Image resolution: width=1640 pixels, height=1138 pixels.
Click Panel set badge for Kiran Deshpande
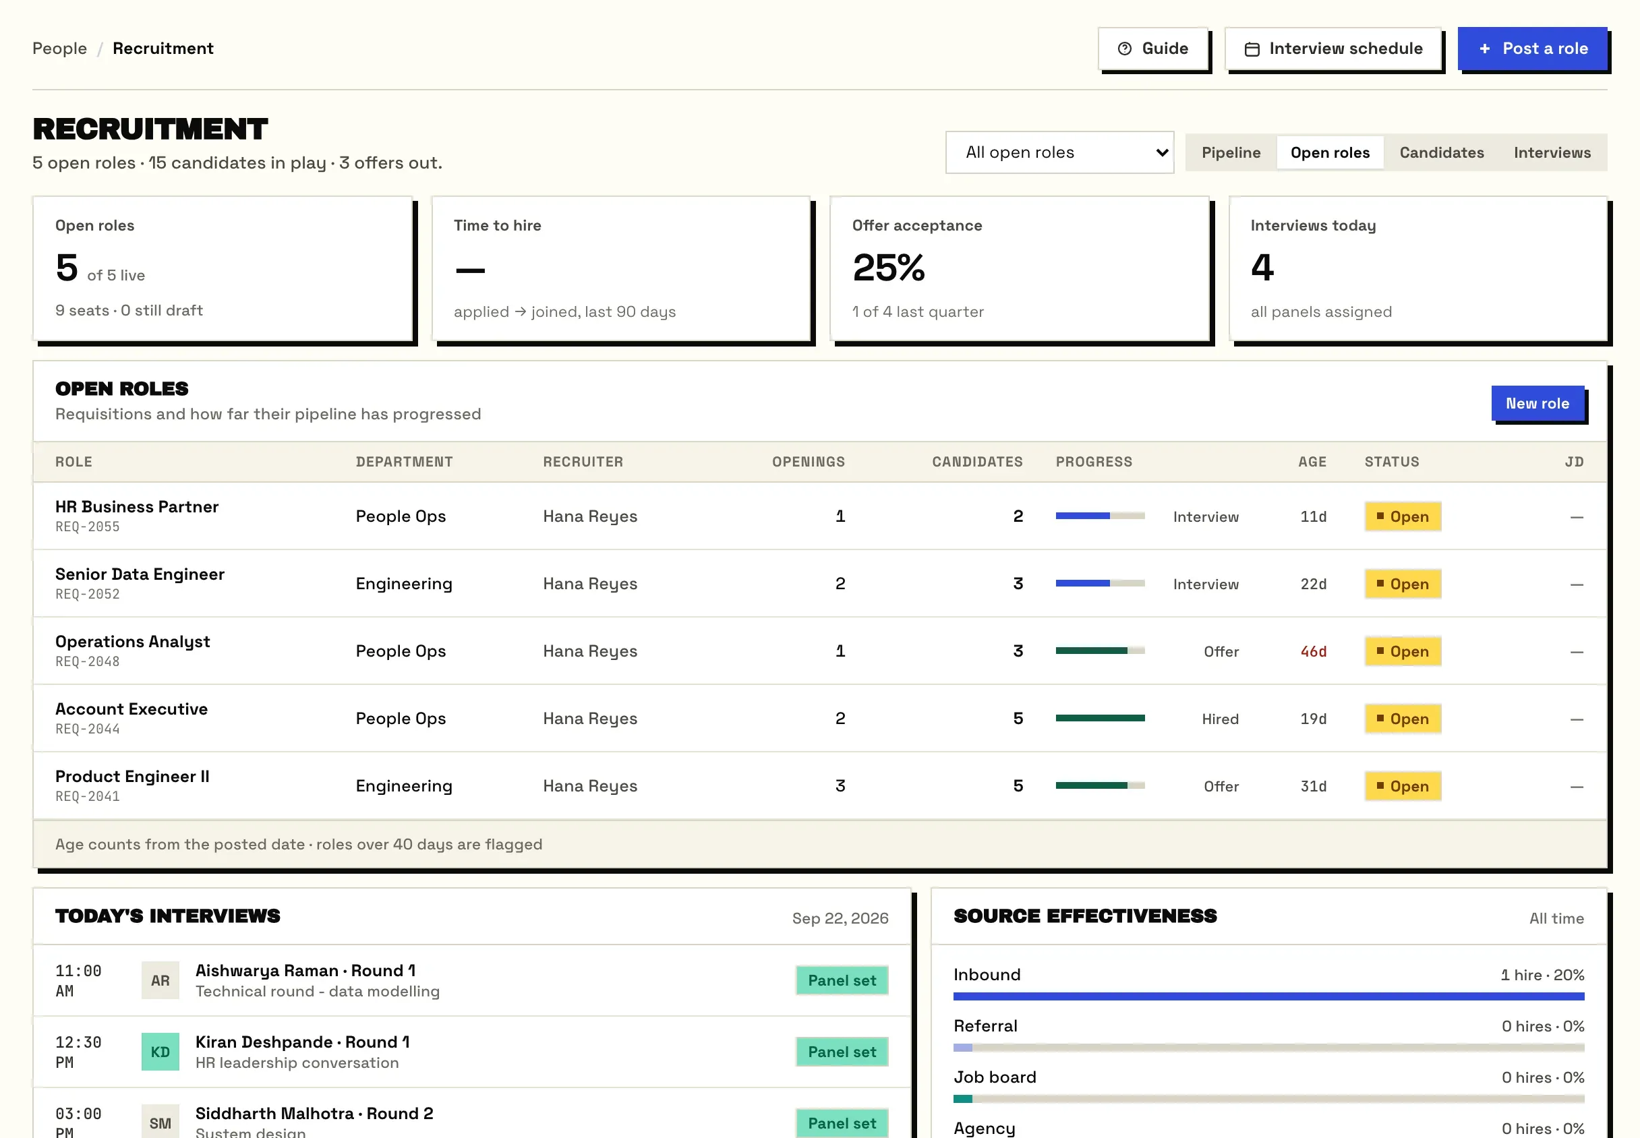pyautogui.click(x=842, y=1052)
